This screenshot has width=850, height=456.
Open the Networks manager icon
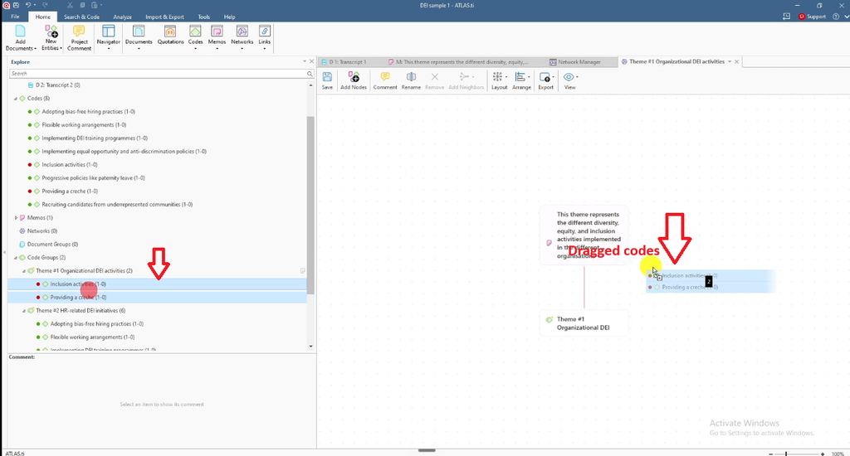242,32
